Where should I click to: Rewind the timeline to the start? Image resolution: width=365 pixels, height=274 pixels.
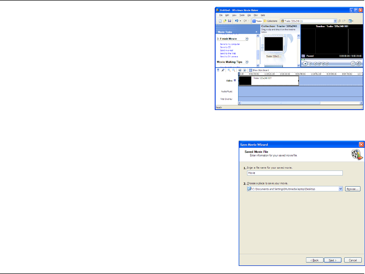click(x=240, y=70)
